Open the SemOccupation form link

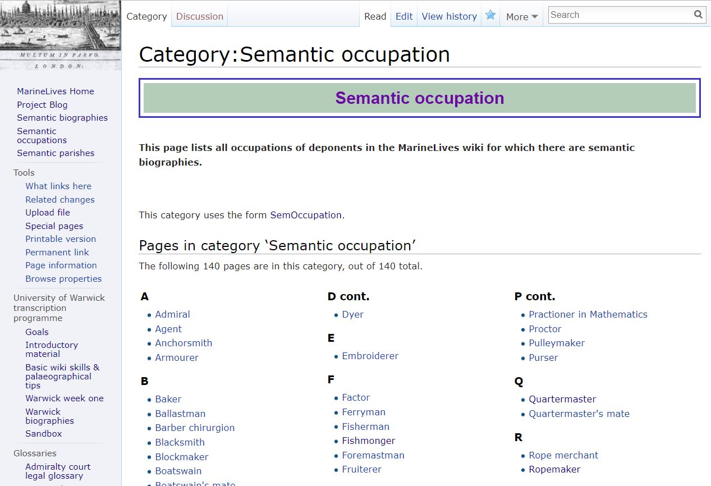click(306, 215)
